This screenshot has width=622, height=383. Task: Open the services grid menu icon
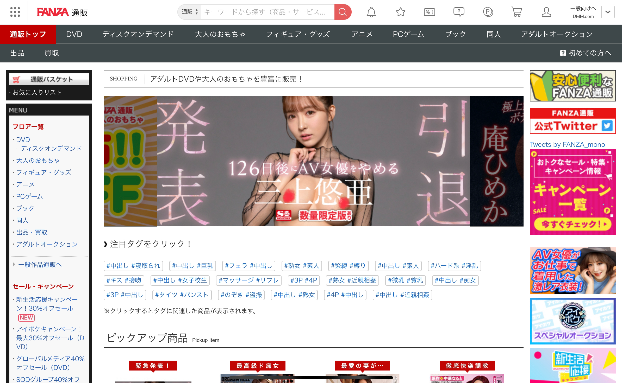tap(15, 12)
